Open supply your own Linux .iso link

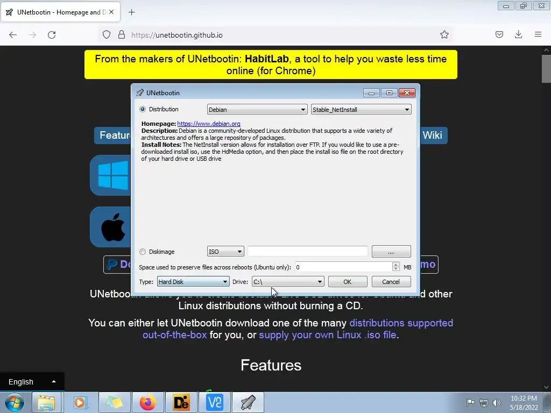[x=328, y=335]
